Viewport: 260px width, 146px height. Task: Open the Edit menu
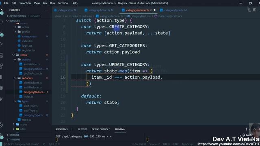[x=14, y=3]
